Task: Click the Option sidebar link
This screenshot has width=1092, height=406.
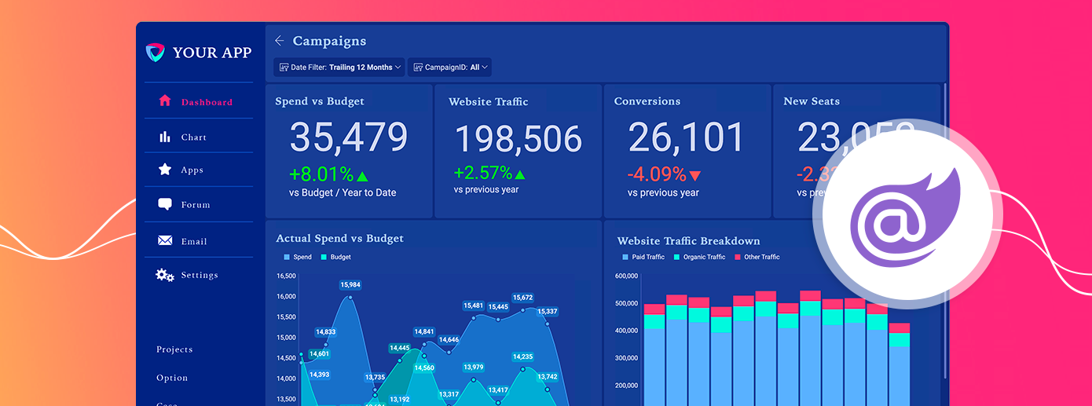Action: 172,378
